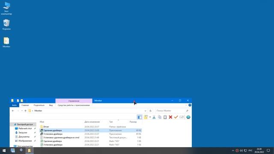274x154 pixels.
Task: Click the red recording tray icon
Action: pyautogui.click(x=237, y=151)
